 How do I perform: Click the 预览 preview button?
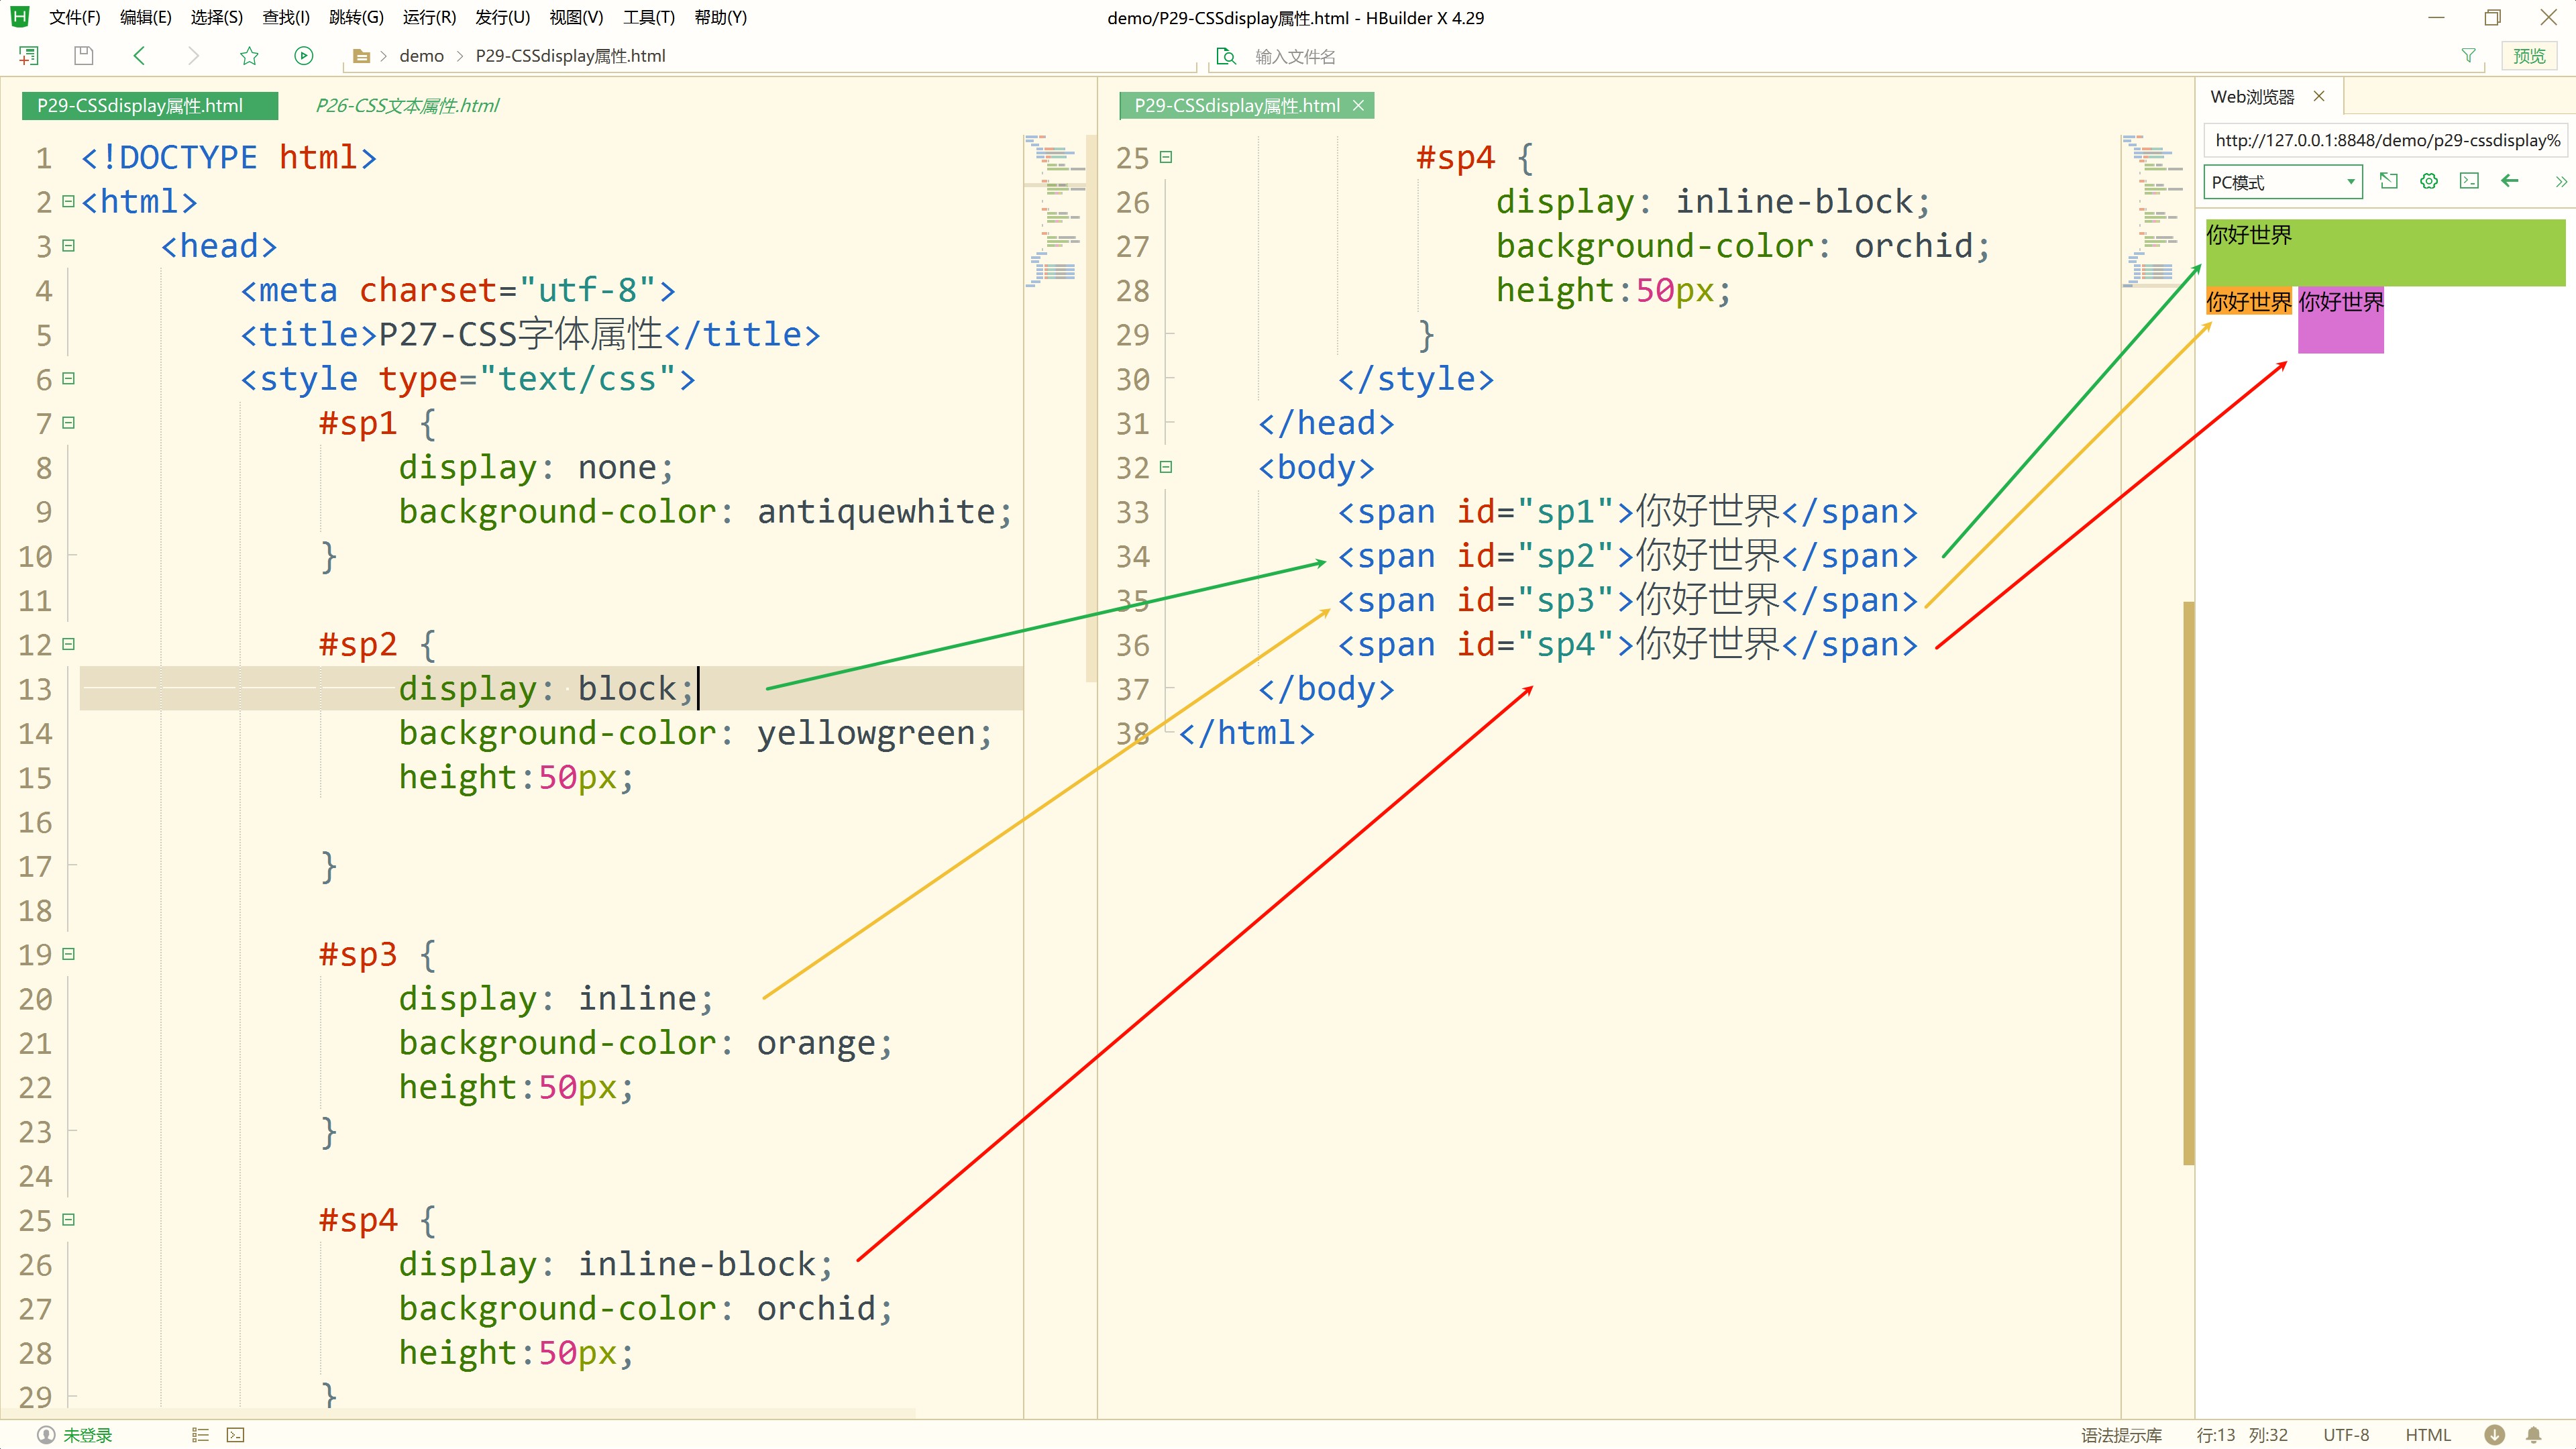click(2529, 56)
